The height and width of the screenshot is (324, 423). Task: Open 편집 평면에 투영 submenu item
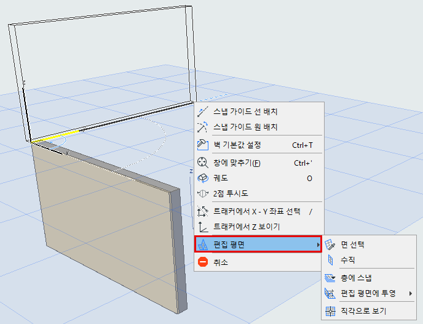point(369,293)
